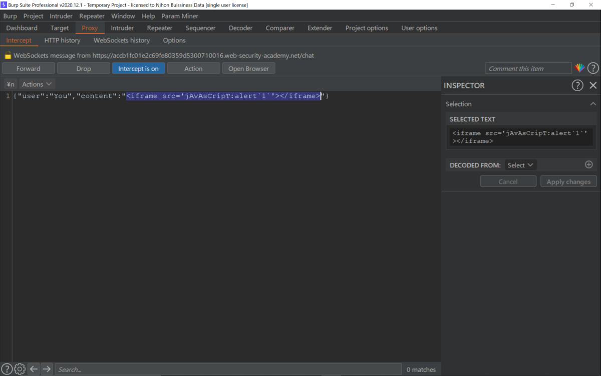Click the Burp Suite logo in title bar
The height and width of the screenshot is (376, 601).
point(4,5)
